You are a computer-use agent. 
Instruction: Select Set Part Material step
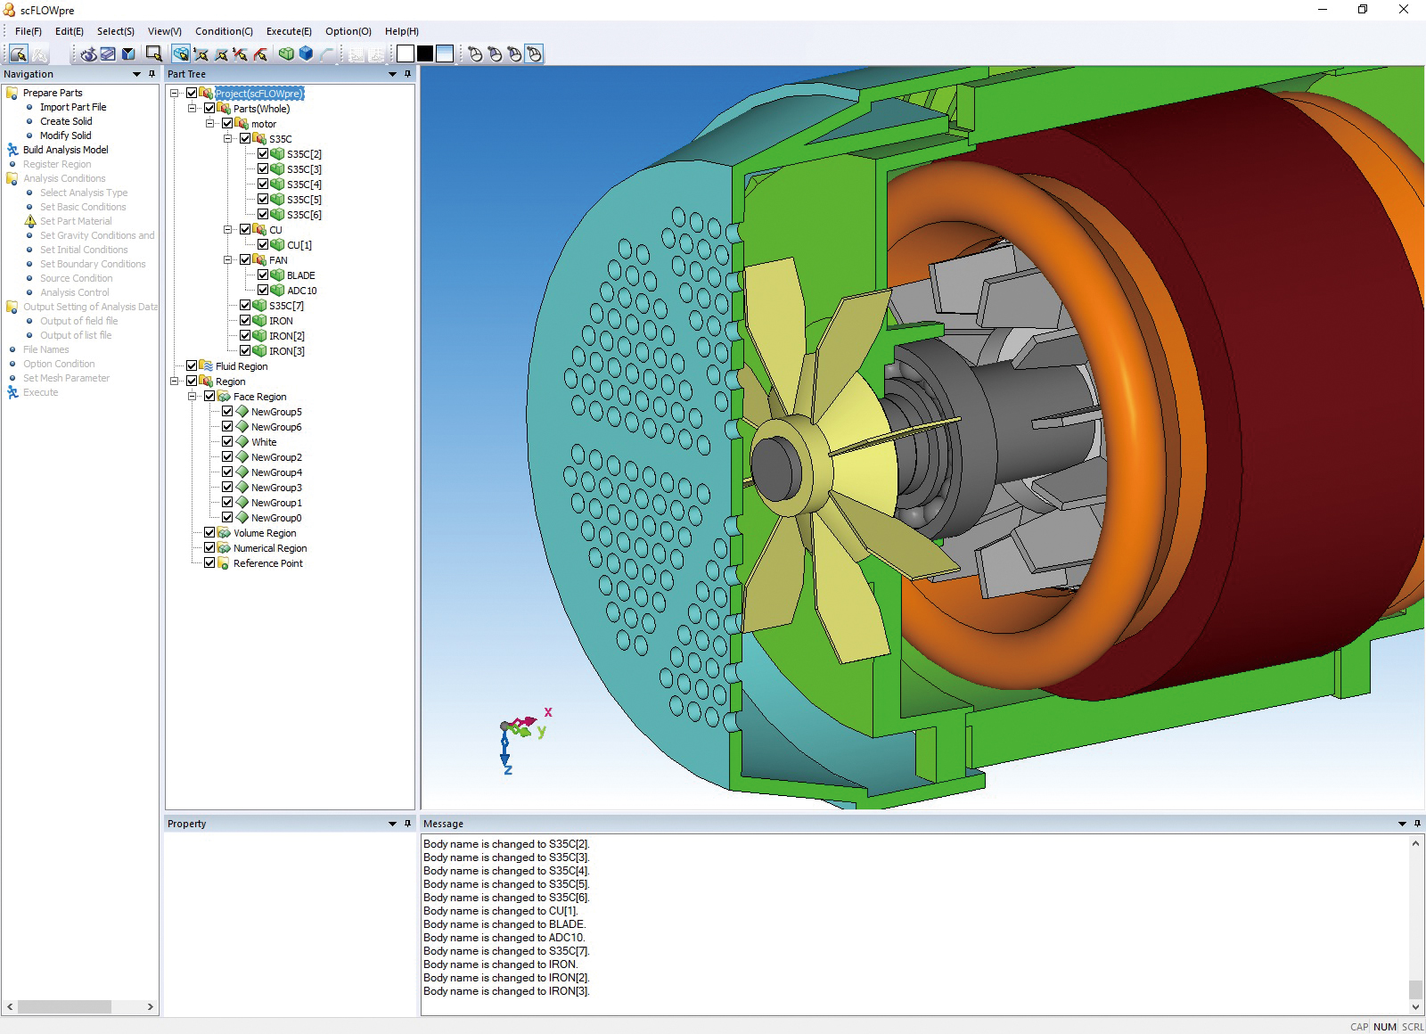pos(76,220)
